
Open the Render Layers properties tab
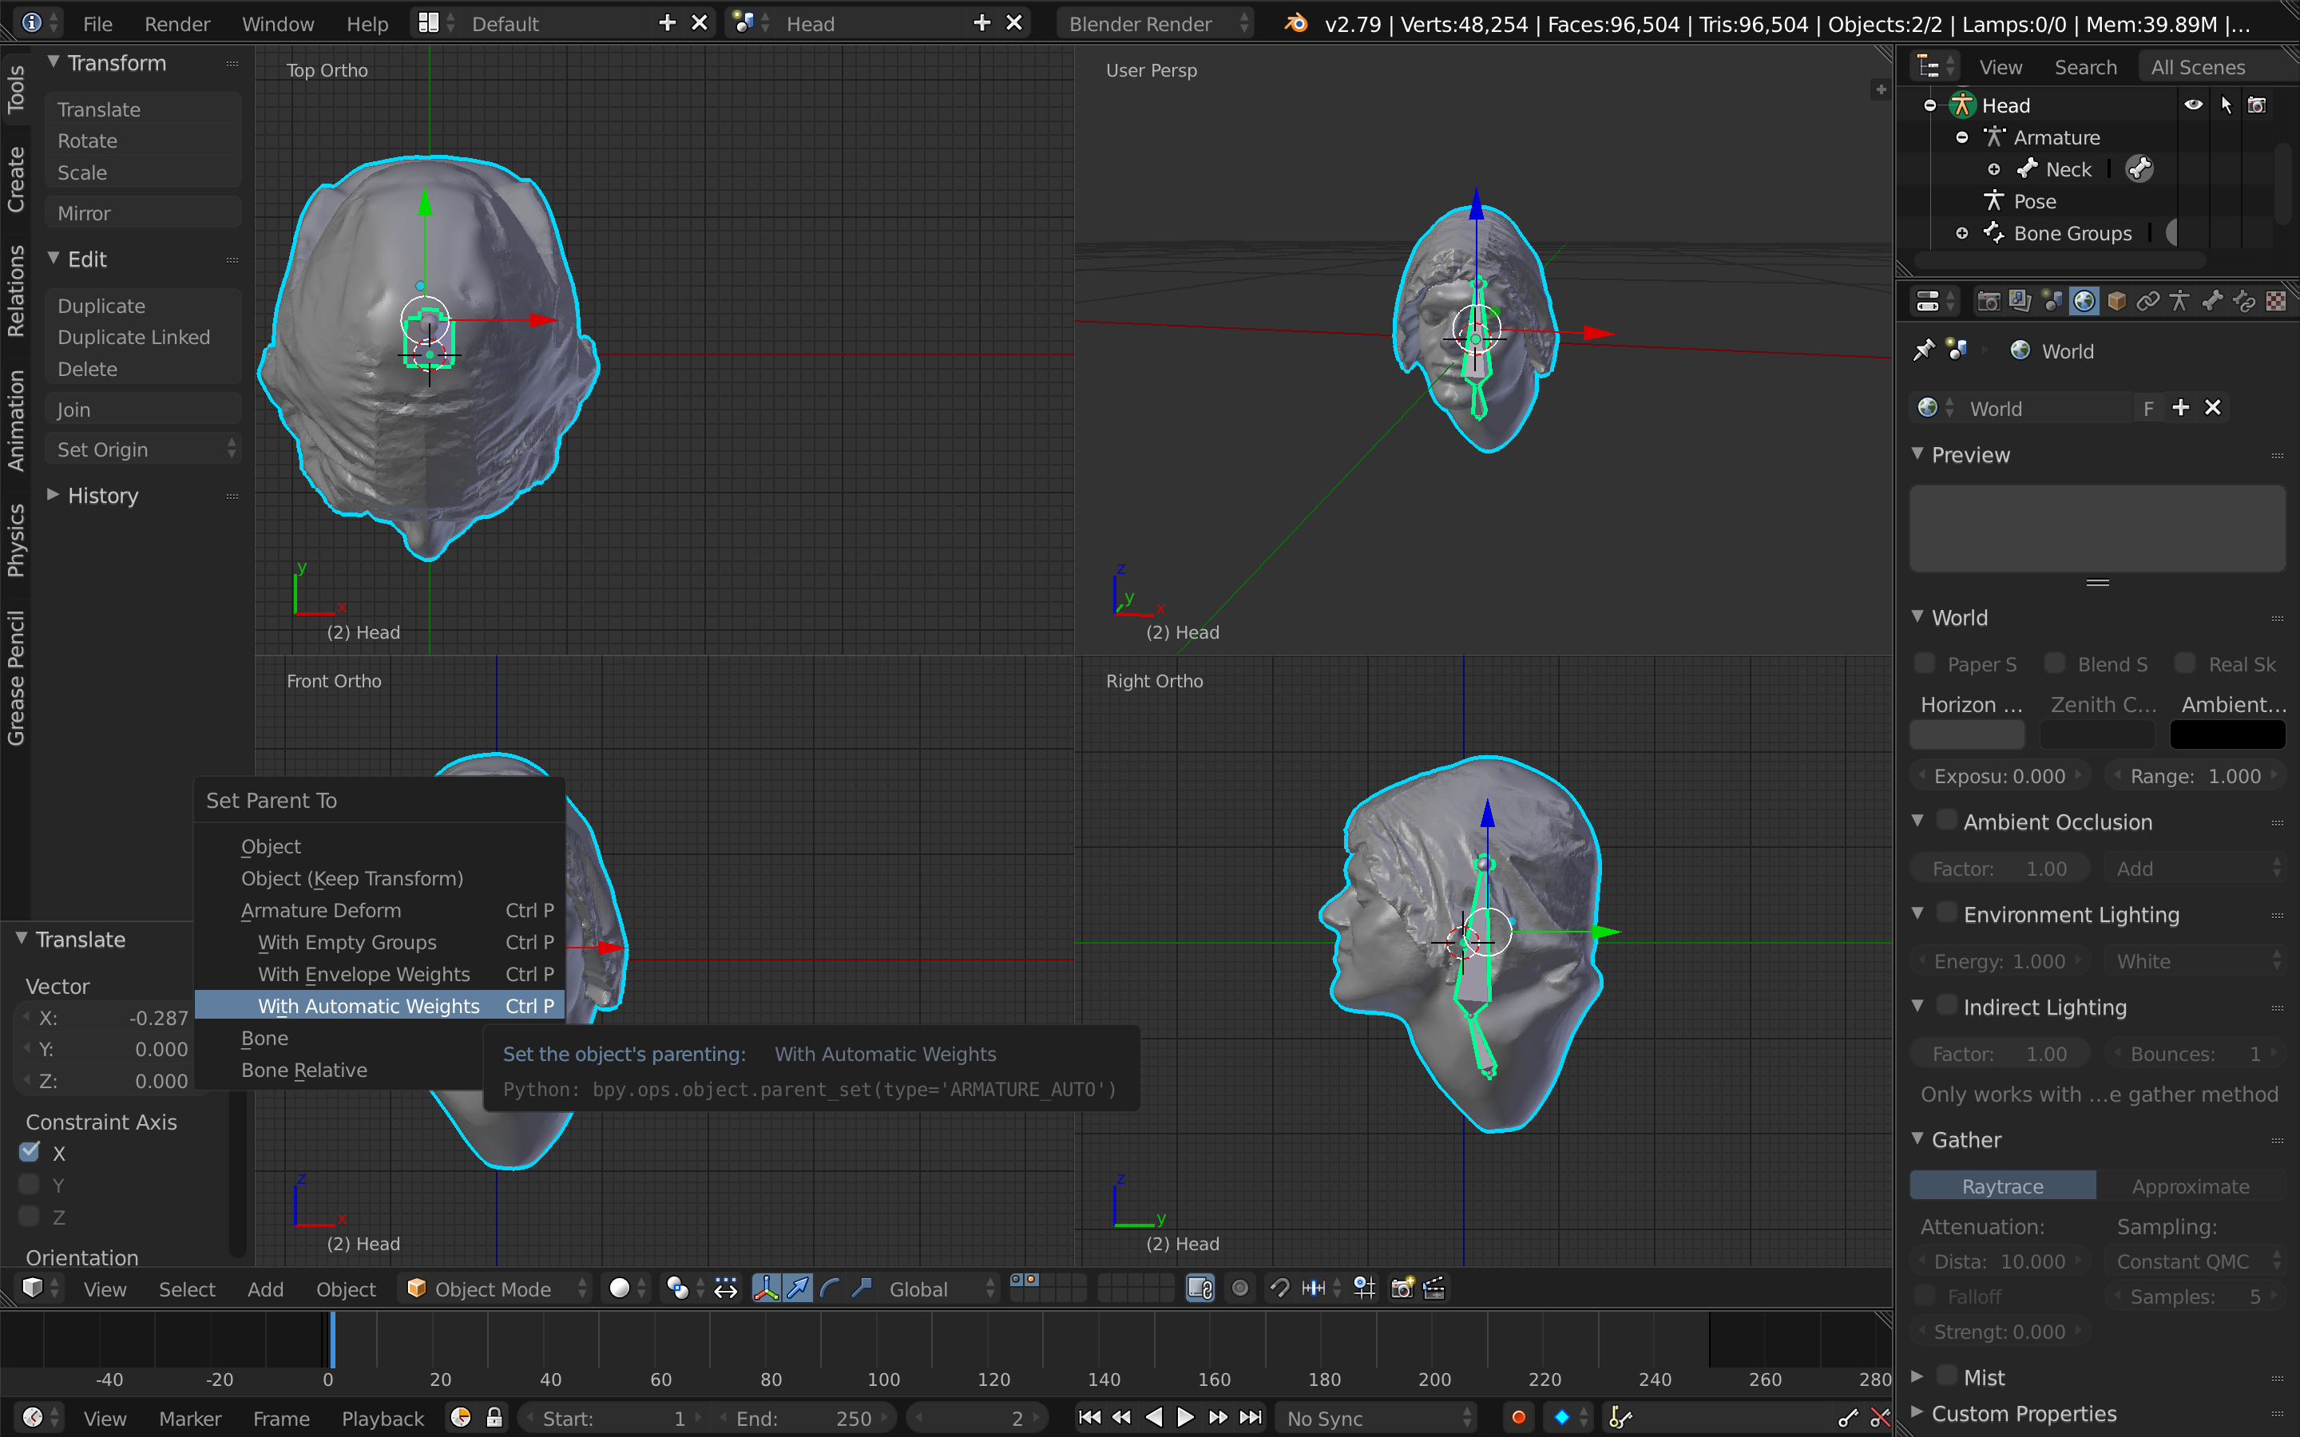tap(2020, 303)
